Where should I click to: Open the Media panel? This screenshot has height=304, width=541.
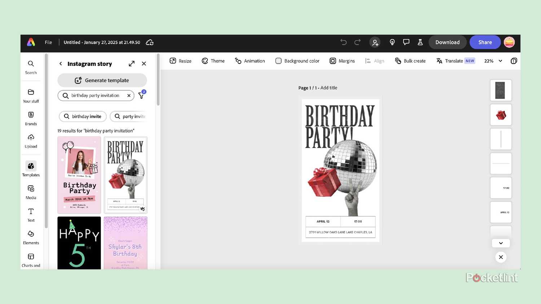(31, 192)
